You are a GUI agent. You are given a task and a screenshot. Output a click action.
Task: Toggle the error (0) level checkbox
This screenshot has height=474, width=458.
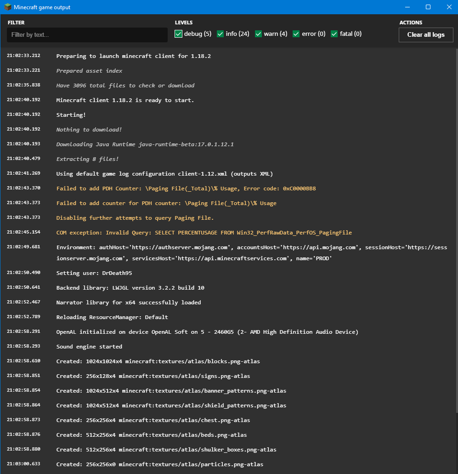point(296,34)
